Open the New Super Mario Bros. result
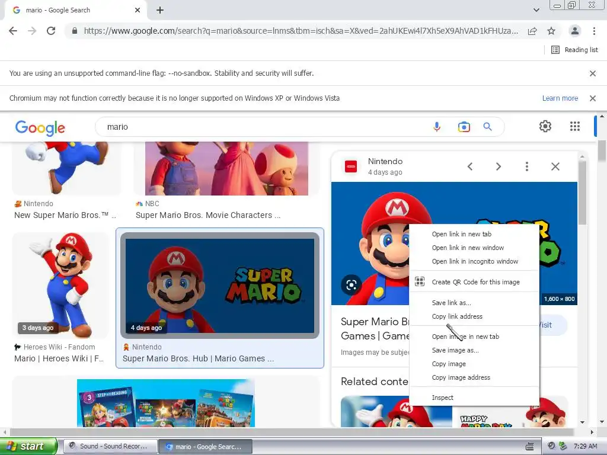 65,215
